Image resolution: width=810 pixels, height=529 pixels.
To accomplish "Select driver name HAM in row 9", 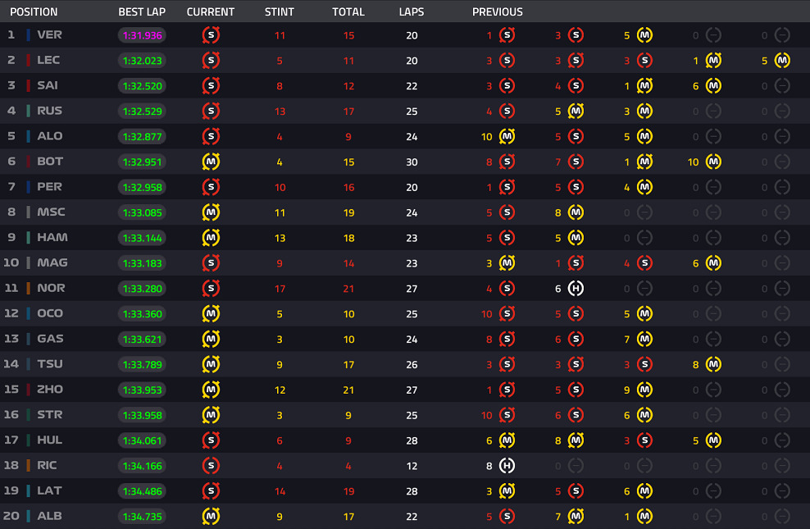I will pyautogui.click(x=52, y=238).
